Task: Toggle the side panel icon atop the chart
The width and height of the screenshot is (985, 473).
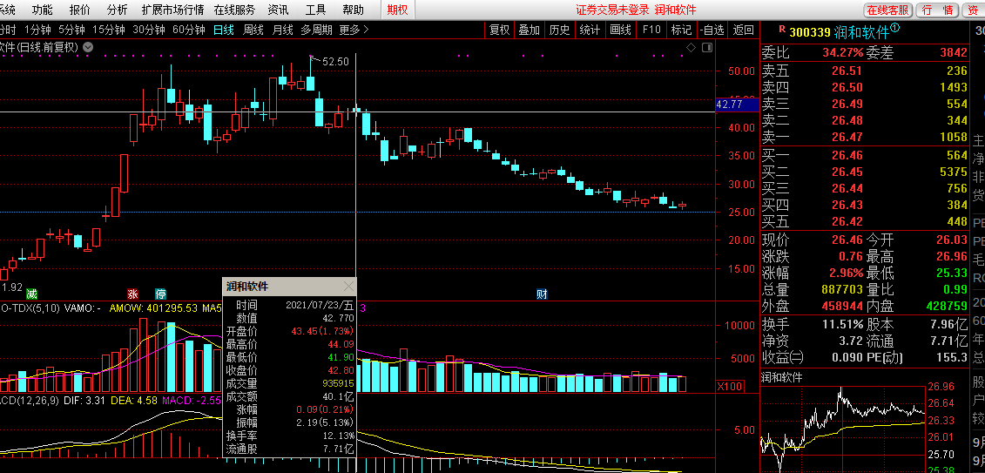Action: tap(707, 47)
